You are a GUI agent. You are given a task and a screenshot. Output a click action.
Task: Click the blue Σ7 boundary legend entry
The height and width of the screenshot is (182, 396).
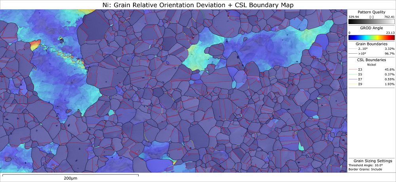coord(371,79)
